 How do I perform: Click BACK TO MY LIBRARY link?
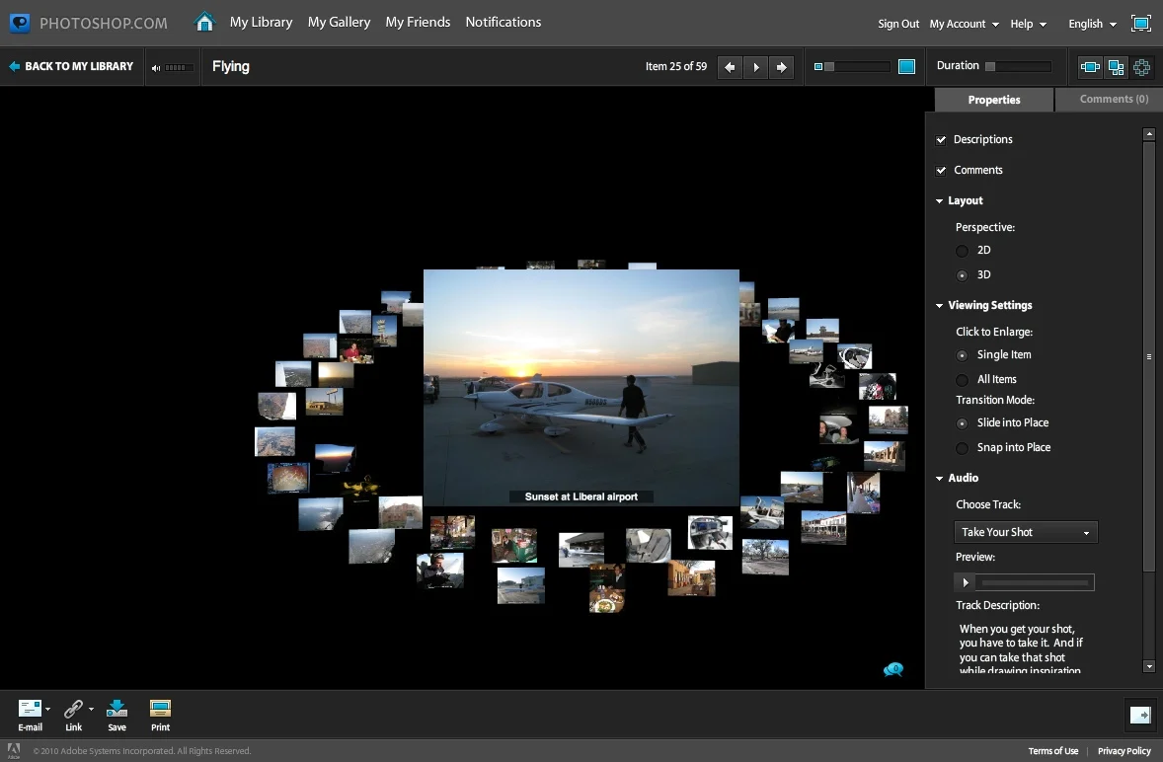tap(79, 66)
